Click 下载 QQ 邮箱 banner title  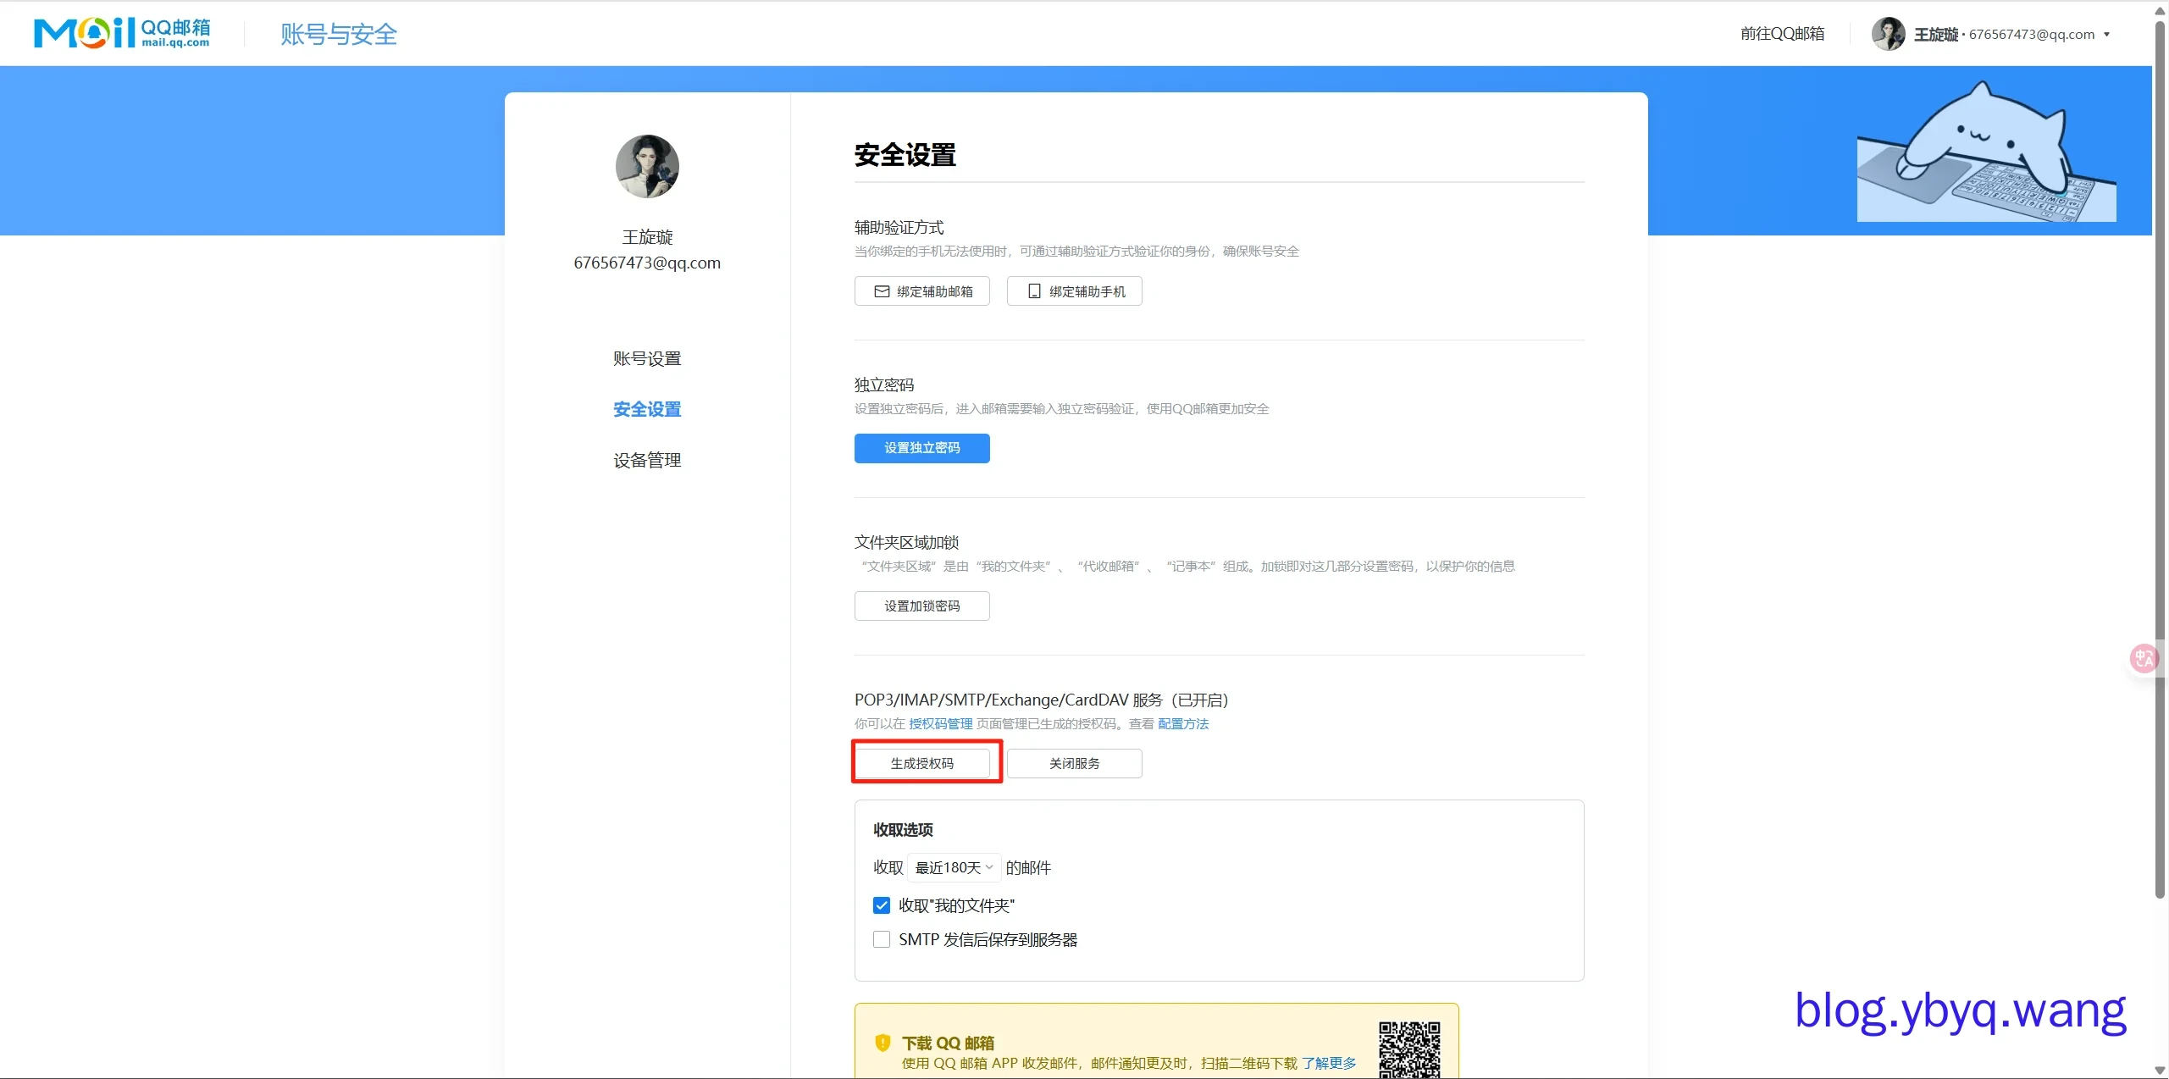[948, 1043]
